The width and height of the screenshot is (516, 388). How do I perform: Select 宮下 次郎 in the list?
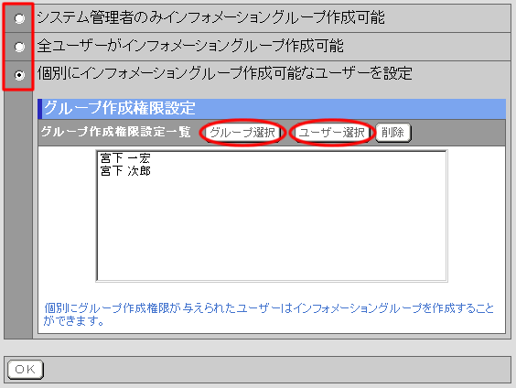click(125, 171)
